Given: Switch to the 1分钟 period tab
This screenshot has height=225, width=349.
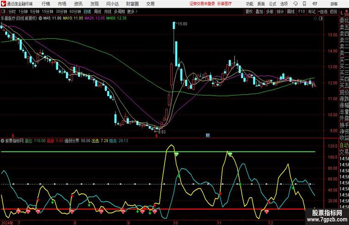Looking at the screenshot, I should (x=23, y=12).
